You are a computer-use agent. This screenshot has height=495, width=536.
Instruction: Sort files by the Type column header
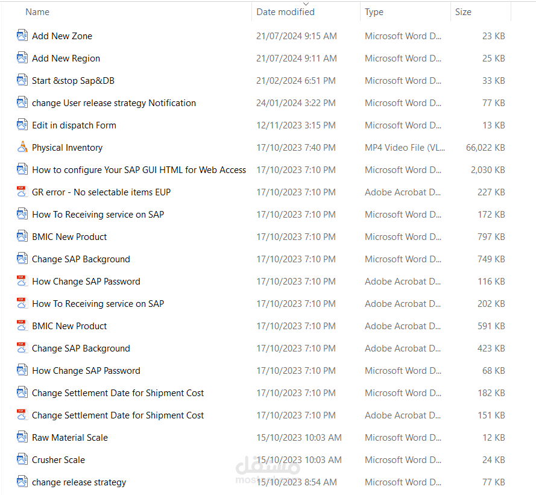[x=374, y=12]
